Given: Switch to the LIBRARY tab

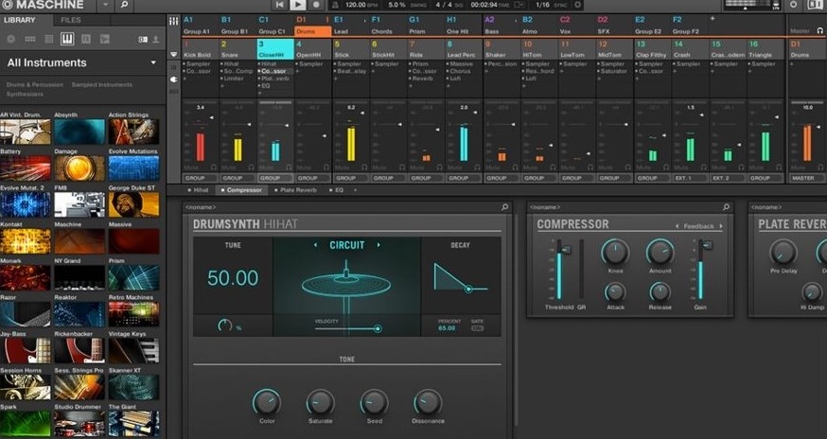Looking at the screenshot, I should (x=20, y=20).
